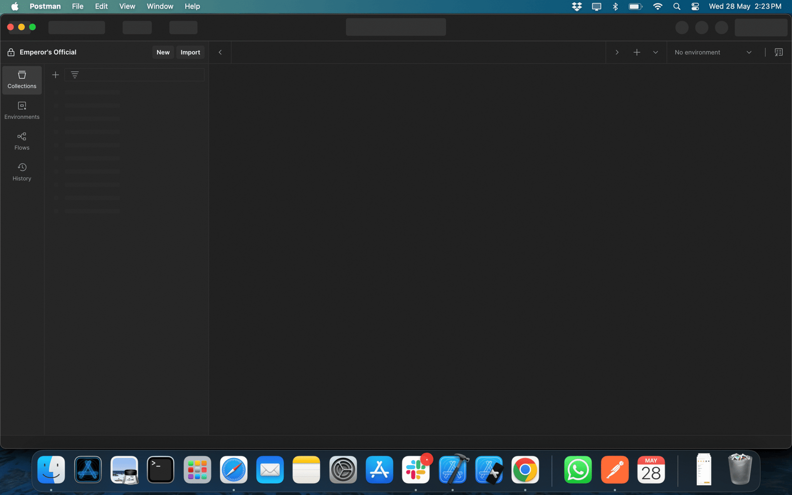The image size is (792, 495).
Task: Open a new request tab with plus icon
Action: (637, 52)
